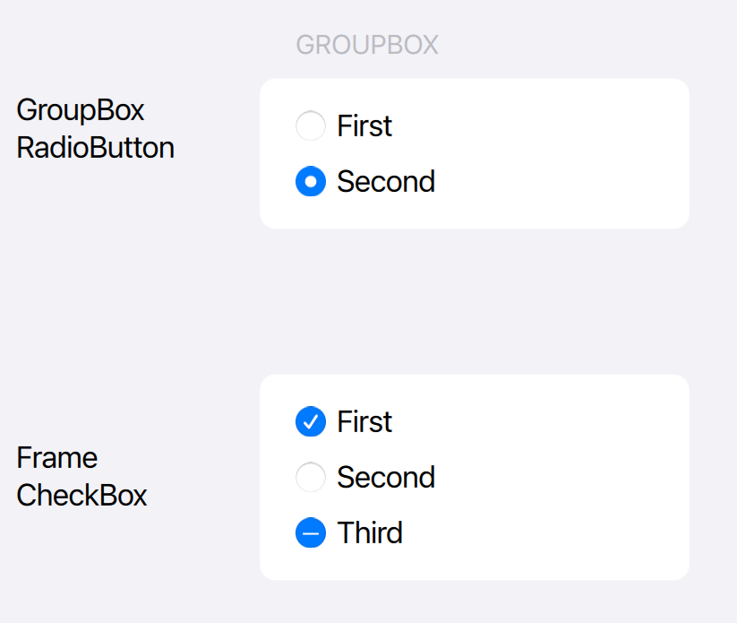Click the "Frame" text on the left
Screen dimensions: 737x623
pyautogui.click(x=57, y=458)
